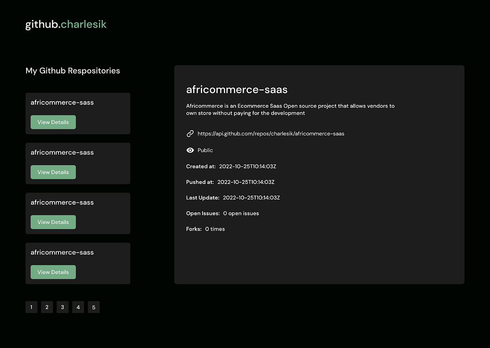Click the africommerce-saas detail panel title
Screen dimensions: 490x348
pos(237,89)
